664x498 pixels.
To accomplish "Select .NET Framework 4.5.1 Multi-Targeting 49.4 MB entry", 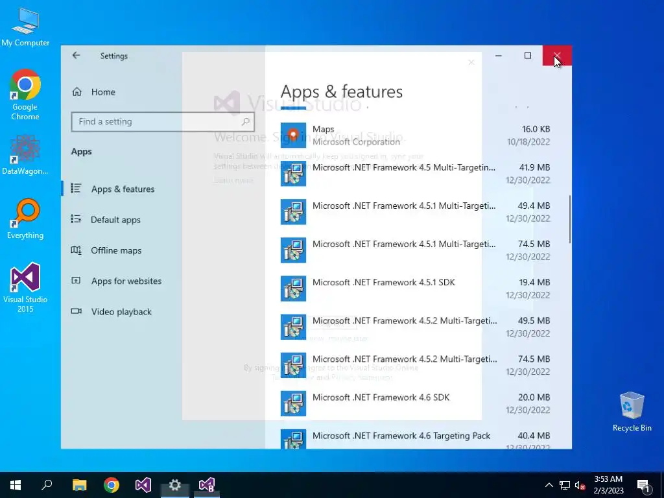I will [416, 212].
